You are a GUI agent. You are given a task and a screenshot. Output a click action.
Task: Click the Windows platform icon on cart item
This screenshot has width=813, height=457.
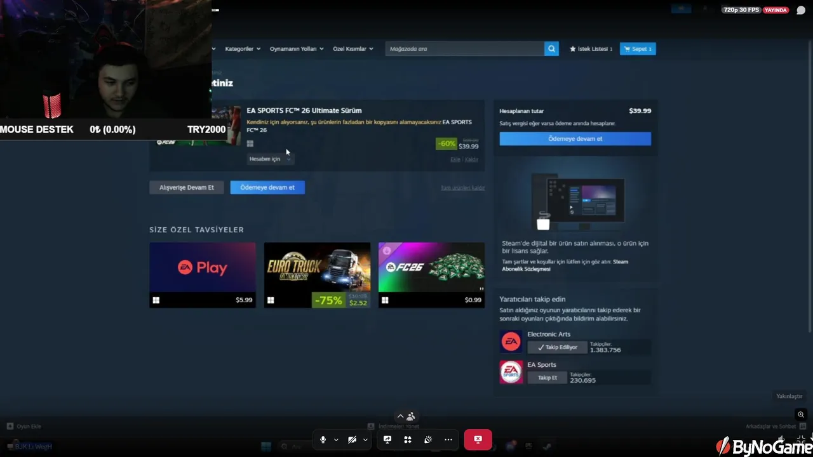250,144
